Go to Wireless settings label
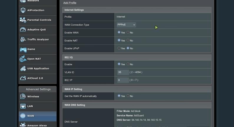Screen dimensions: 234x127 [x=33, y=97]
